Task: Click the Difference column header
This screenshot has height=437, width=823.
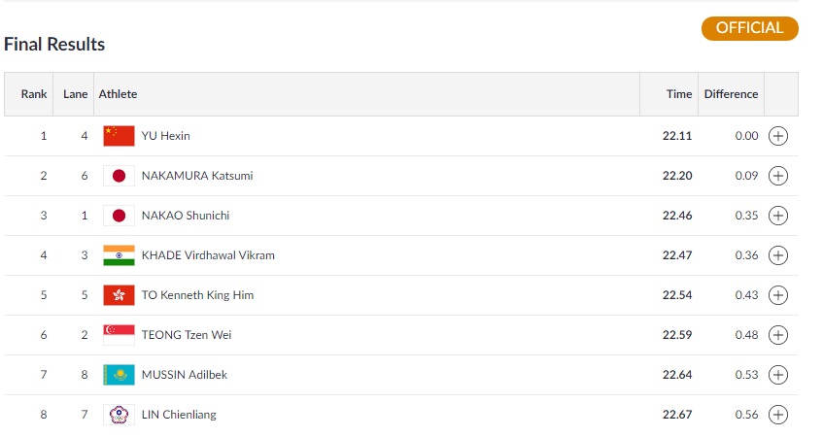Action: (x=731, y=94)
